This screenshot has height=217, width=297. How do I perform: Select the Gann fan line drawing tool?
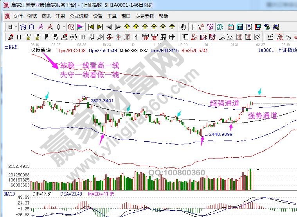coord(194,37)
